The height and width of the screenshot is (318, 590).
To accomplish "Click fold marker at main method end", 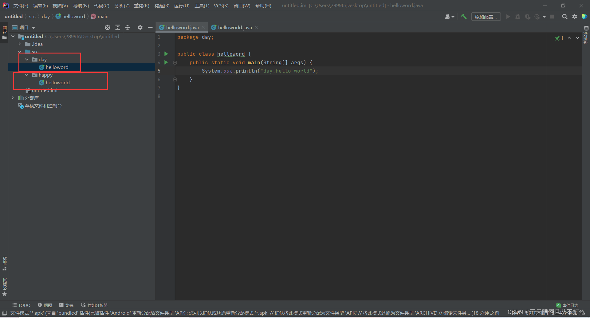I will tap(175, 79).
